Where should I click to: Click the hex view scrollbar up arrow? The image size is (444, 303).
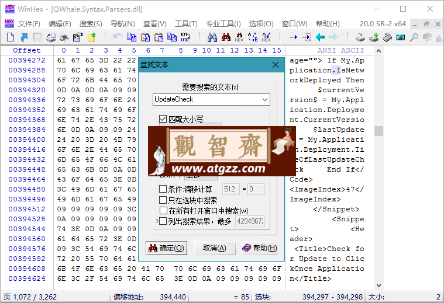coord(378,51)
